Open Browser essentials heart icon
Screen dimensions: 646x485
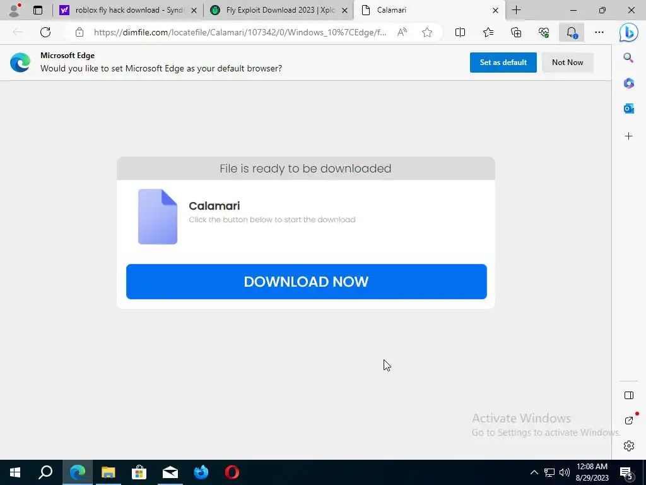coord(544,32)
